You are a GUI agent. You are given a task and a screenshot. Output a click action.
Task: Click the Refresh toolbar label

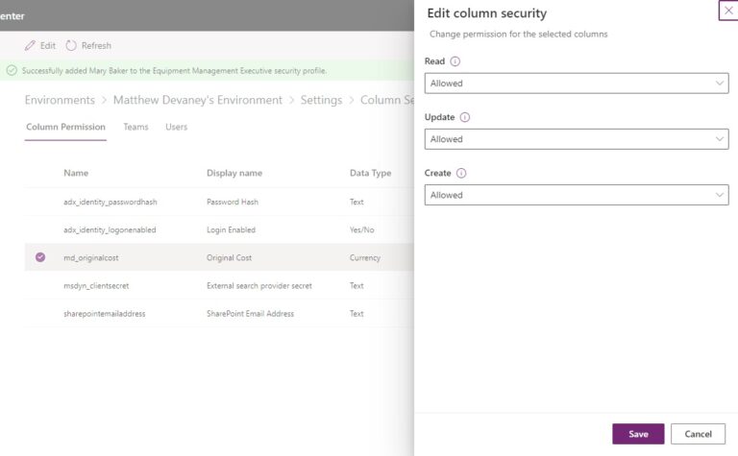(x=96, y=46)
